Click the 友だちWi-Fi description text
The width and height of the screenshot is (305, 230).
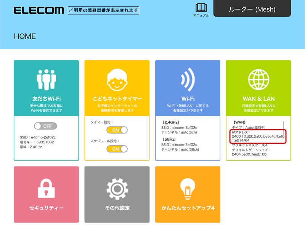pyautogui.click(x=47, y=108)
